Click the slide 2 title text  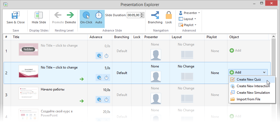tap(59, 67)
